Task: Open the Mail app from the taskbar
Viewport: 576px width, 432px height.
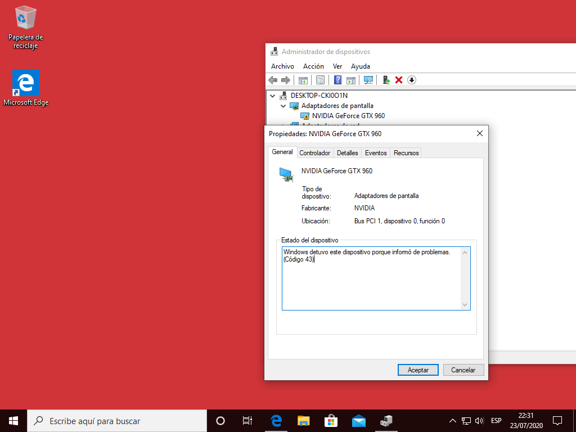Action: 358,421
